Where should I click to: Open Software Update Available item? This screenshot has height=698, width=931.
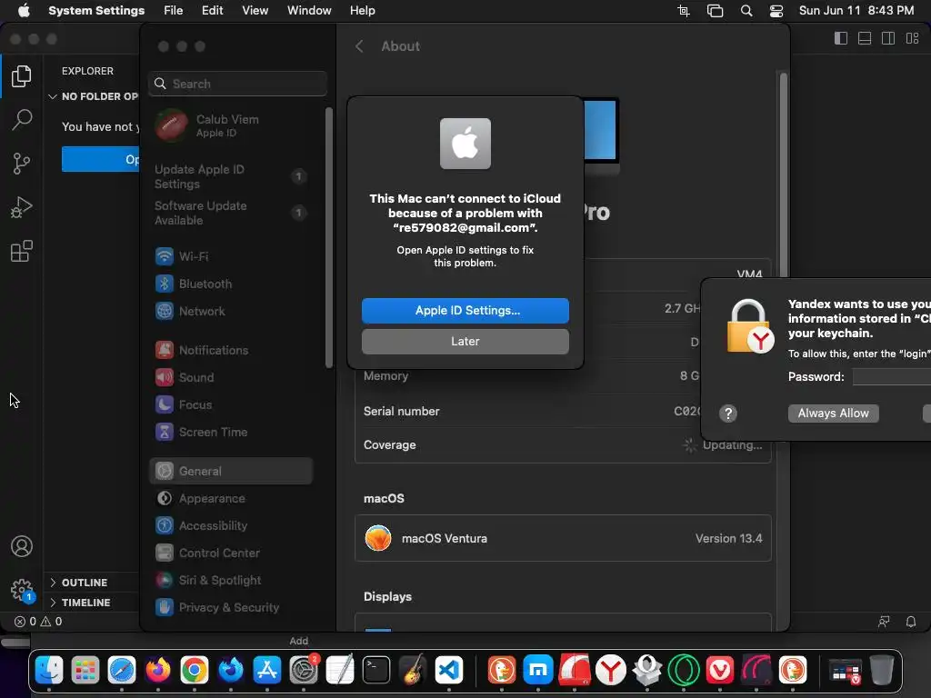pos(232,213)
